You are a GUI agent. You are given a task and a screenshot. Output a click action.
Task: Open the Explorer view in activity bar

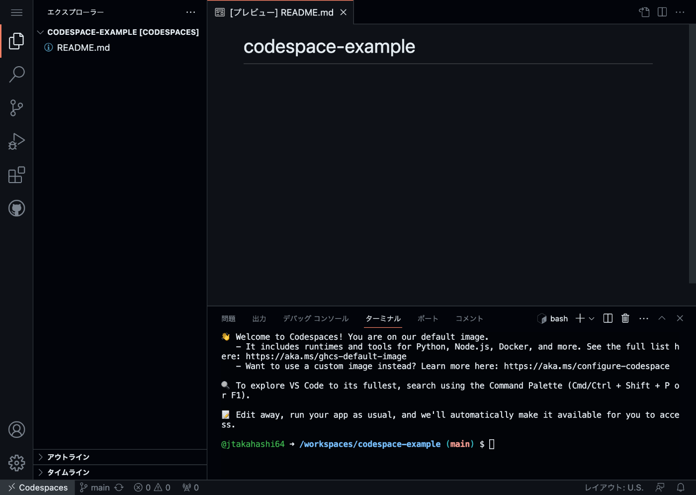point(16,41)
